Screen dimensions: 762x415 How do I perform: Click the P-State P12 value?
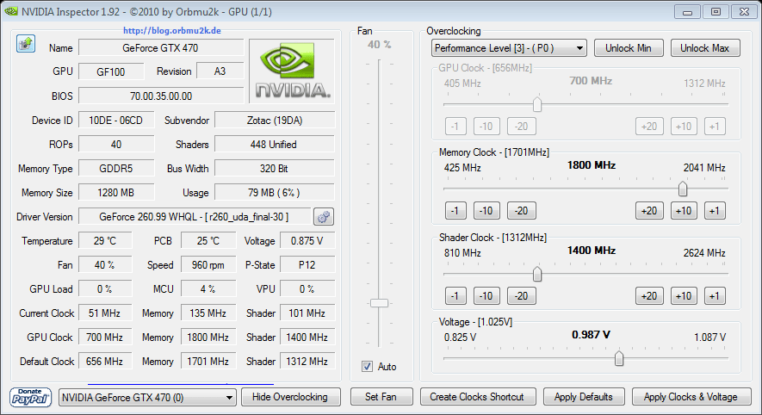pos(307,265)
